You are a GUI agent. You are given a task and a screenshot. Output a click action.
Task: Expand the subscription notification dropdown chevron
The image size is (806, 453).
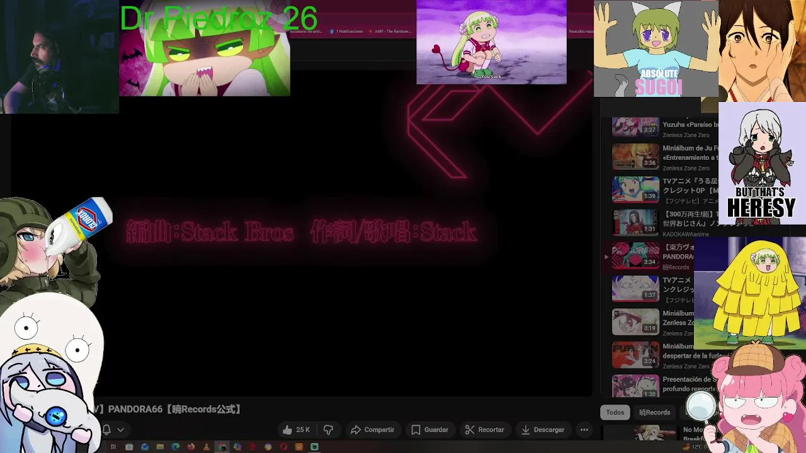tap(120, 430)
